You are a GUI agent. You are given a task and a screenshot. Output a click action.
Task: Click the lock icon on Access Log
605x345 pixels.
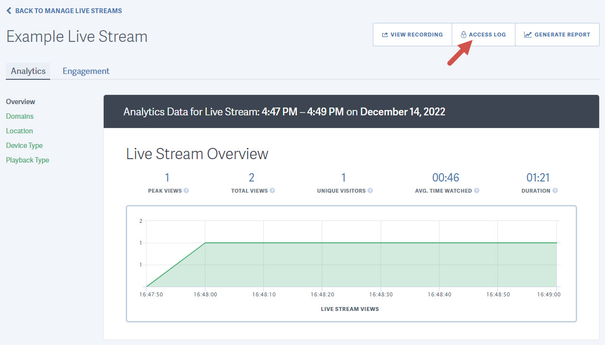point(463,34)
